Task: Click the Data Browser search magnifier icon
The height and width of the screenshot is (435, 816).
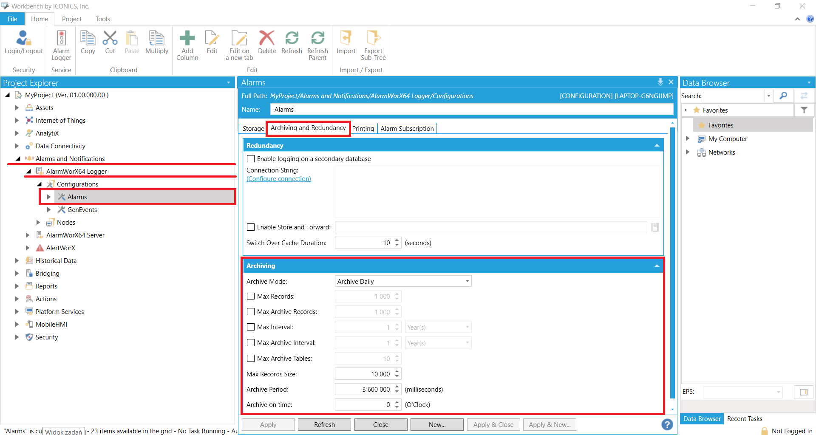Action: coord(783,96)
